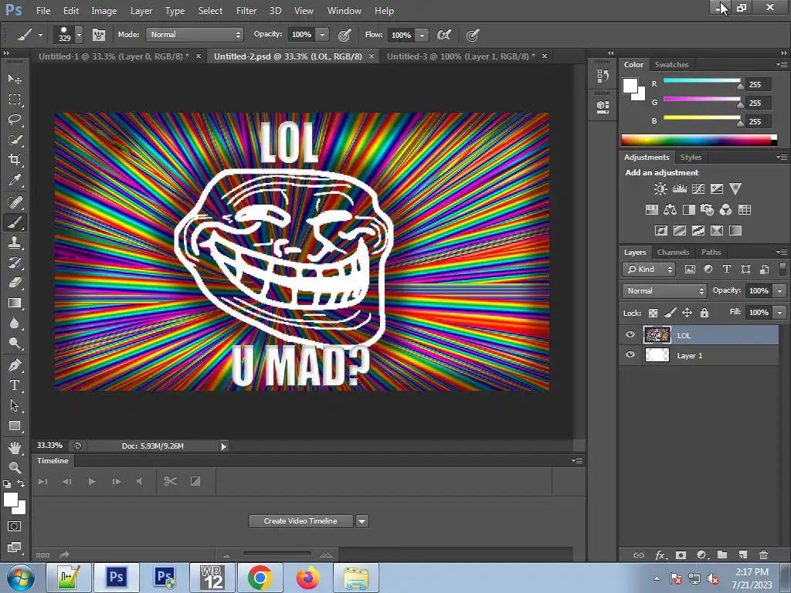Viewport: 791px width, 593px height.
Task: Open the Image menu
Action: pyautogui.click(x=104, y=11)
